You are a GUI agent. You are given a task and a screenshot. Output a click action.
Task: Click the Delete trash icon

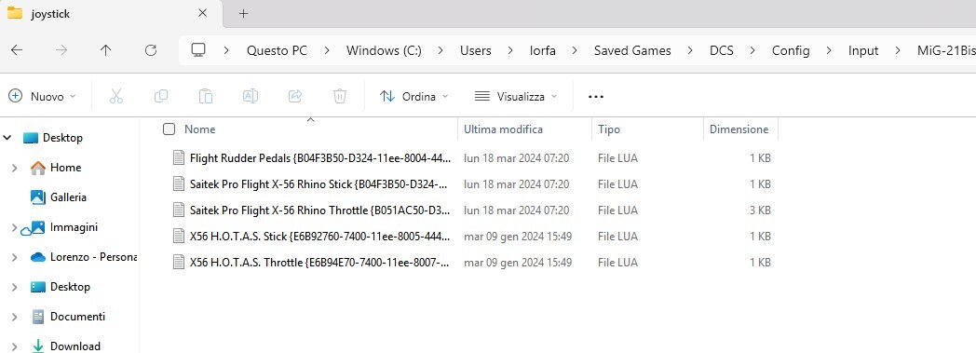[340, 96]
